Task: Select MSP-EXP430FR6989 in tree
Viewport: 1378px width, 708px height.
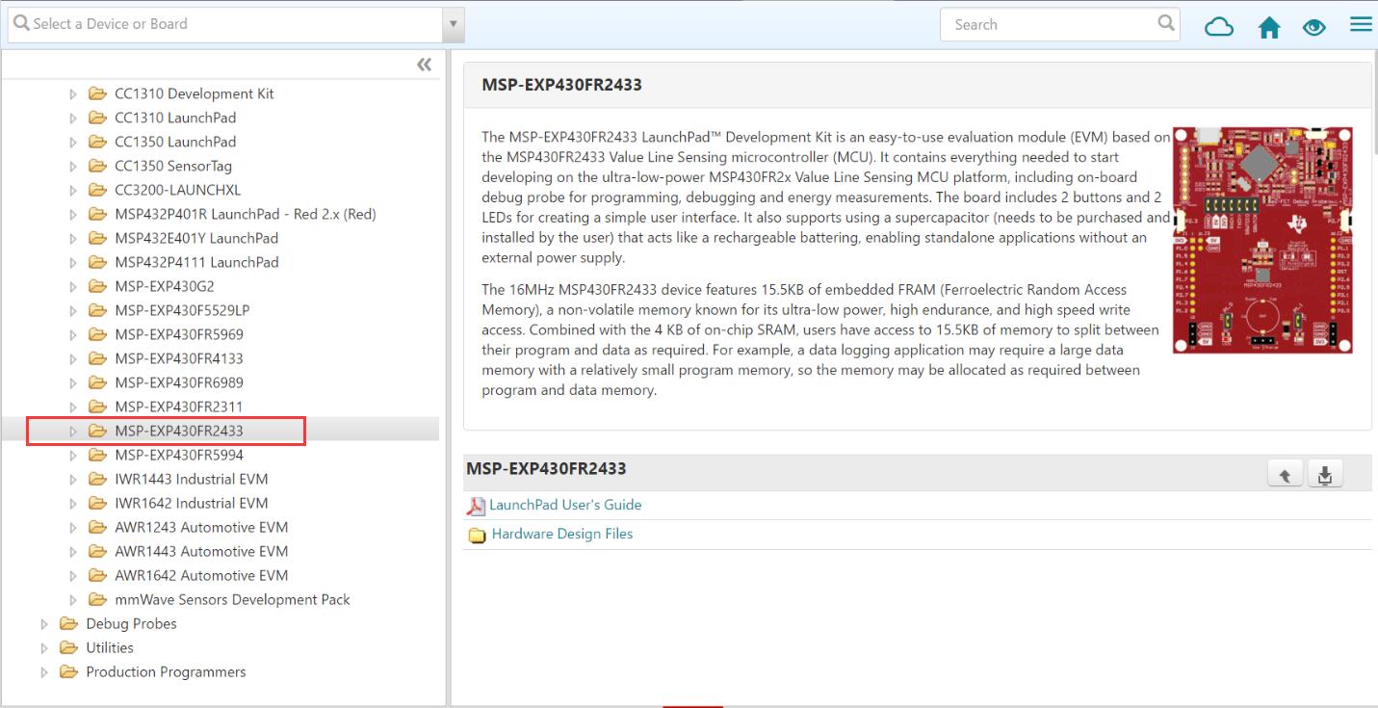Action: coord(179,382)
